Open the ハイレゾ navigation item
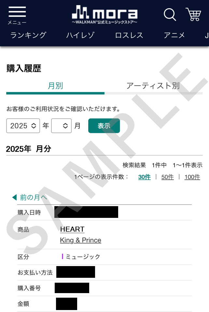209x312 pixels. coord(80,35)
